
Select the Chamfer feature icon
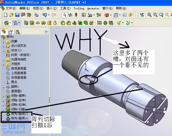click(x=69, y=23)
